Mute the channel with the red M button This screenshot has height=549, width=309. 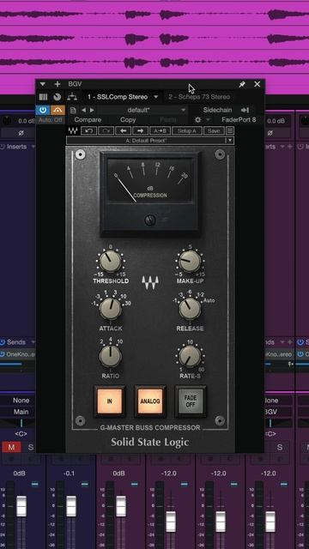pyautogui.click(x=11, y=447)
